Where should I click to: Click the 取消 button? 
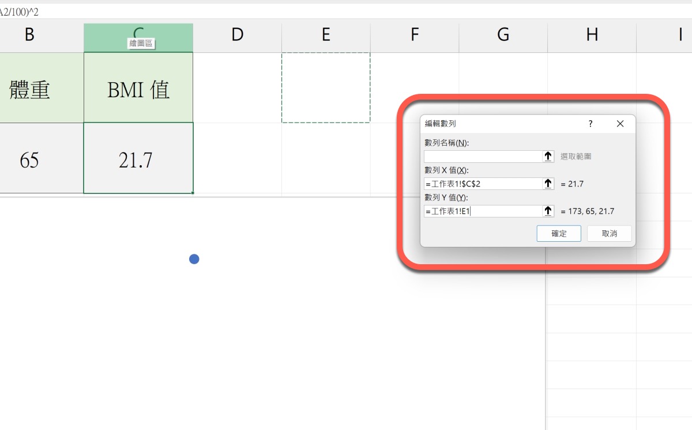coord(609,233)
